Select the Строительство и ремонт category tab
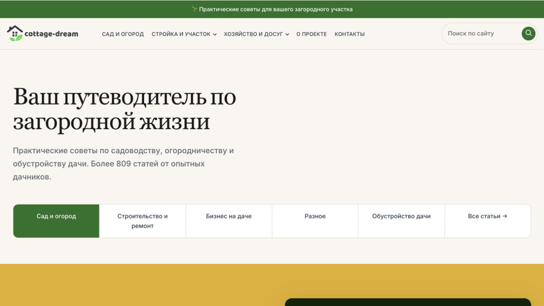The width and height of the screenshot is (544, 306). click(143, 221)
